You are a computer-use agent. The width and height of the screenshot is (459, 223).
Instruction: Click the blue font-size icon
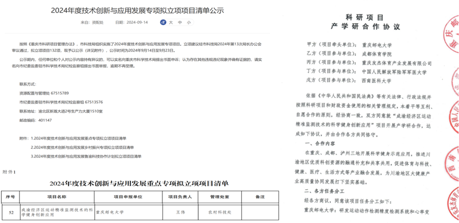pyautogui.click(x=163, y=23)
